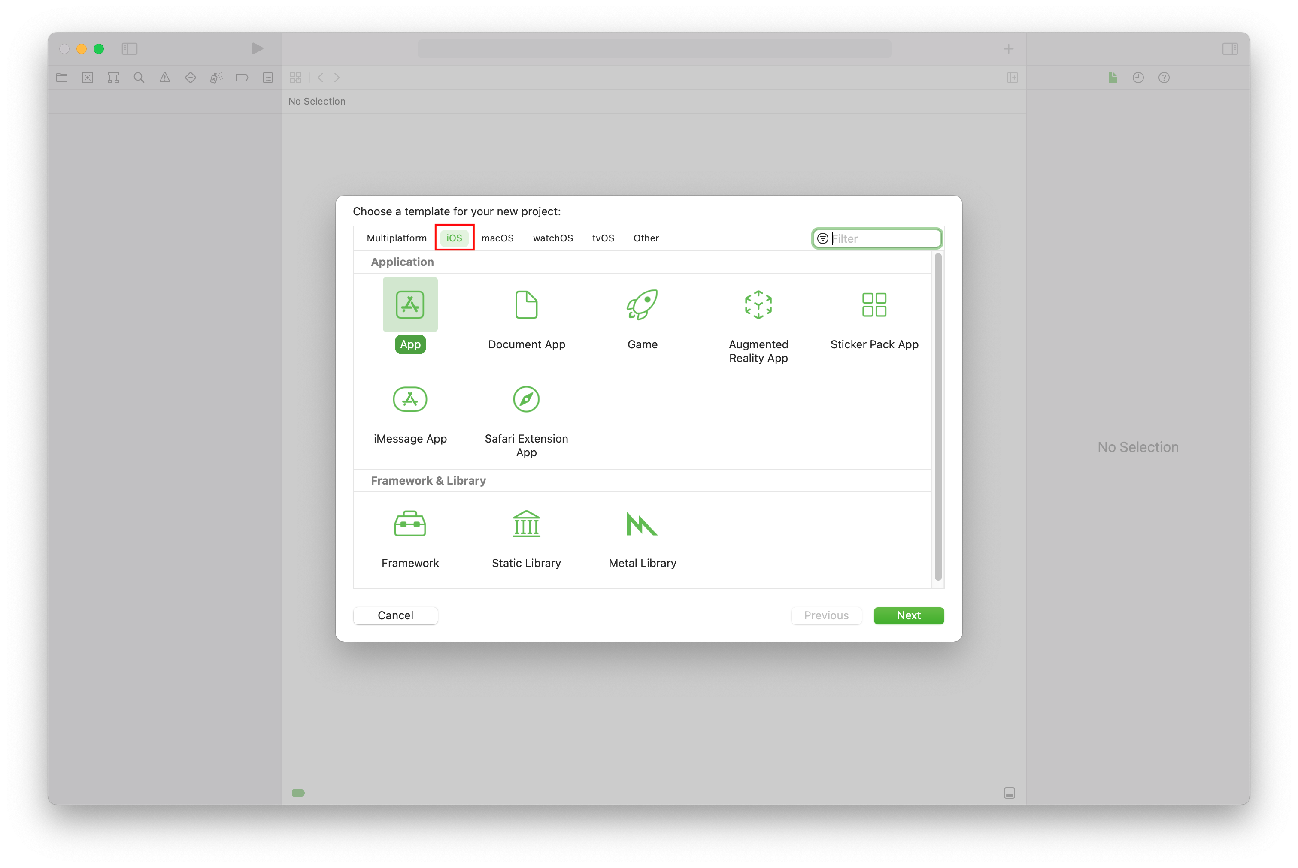
Task: Switch to the macOS tab
Action: pos(497,237)
